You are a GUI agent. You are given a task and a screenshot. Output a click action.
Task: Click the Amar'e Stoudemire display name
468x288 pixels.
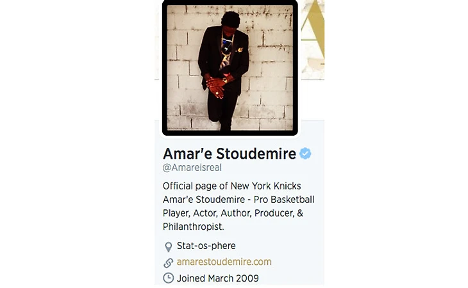coord(230,154)
